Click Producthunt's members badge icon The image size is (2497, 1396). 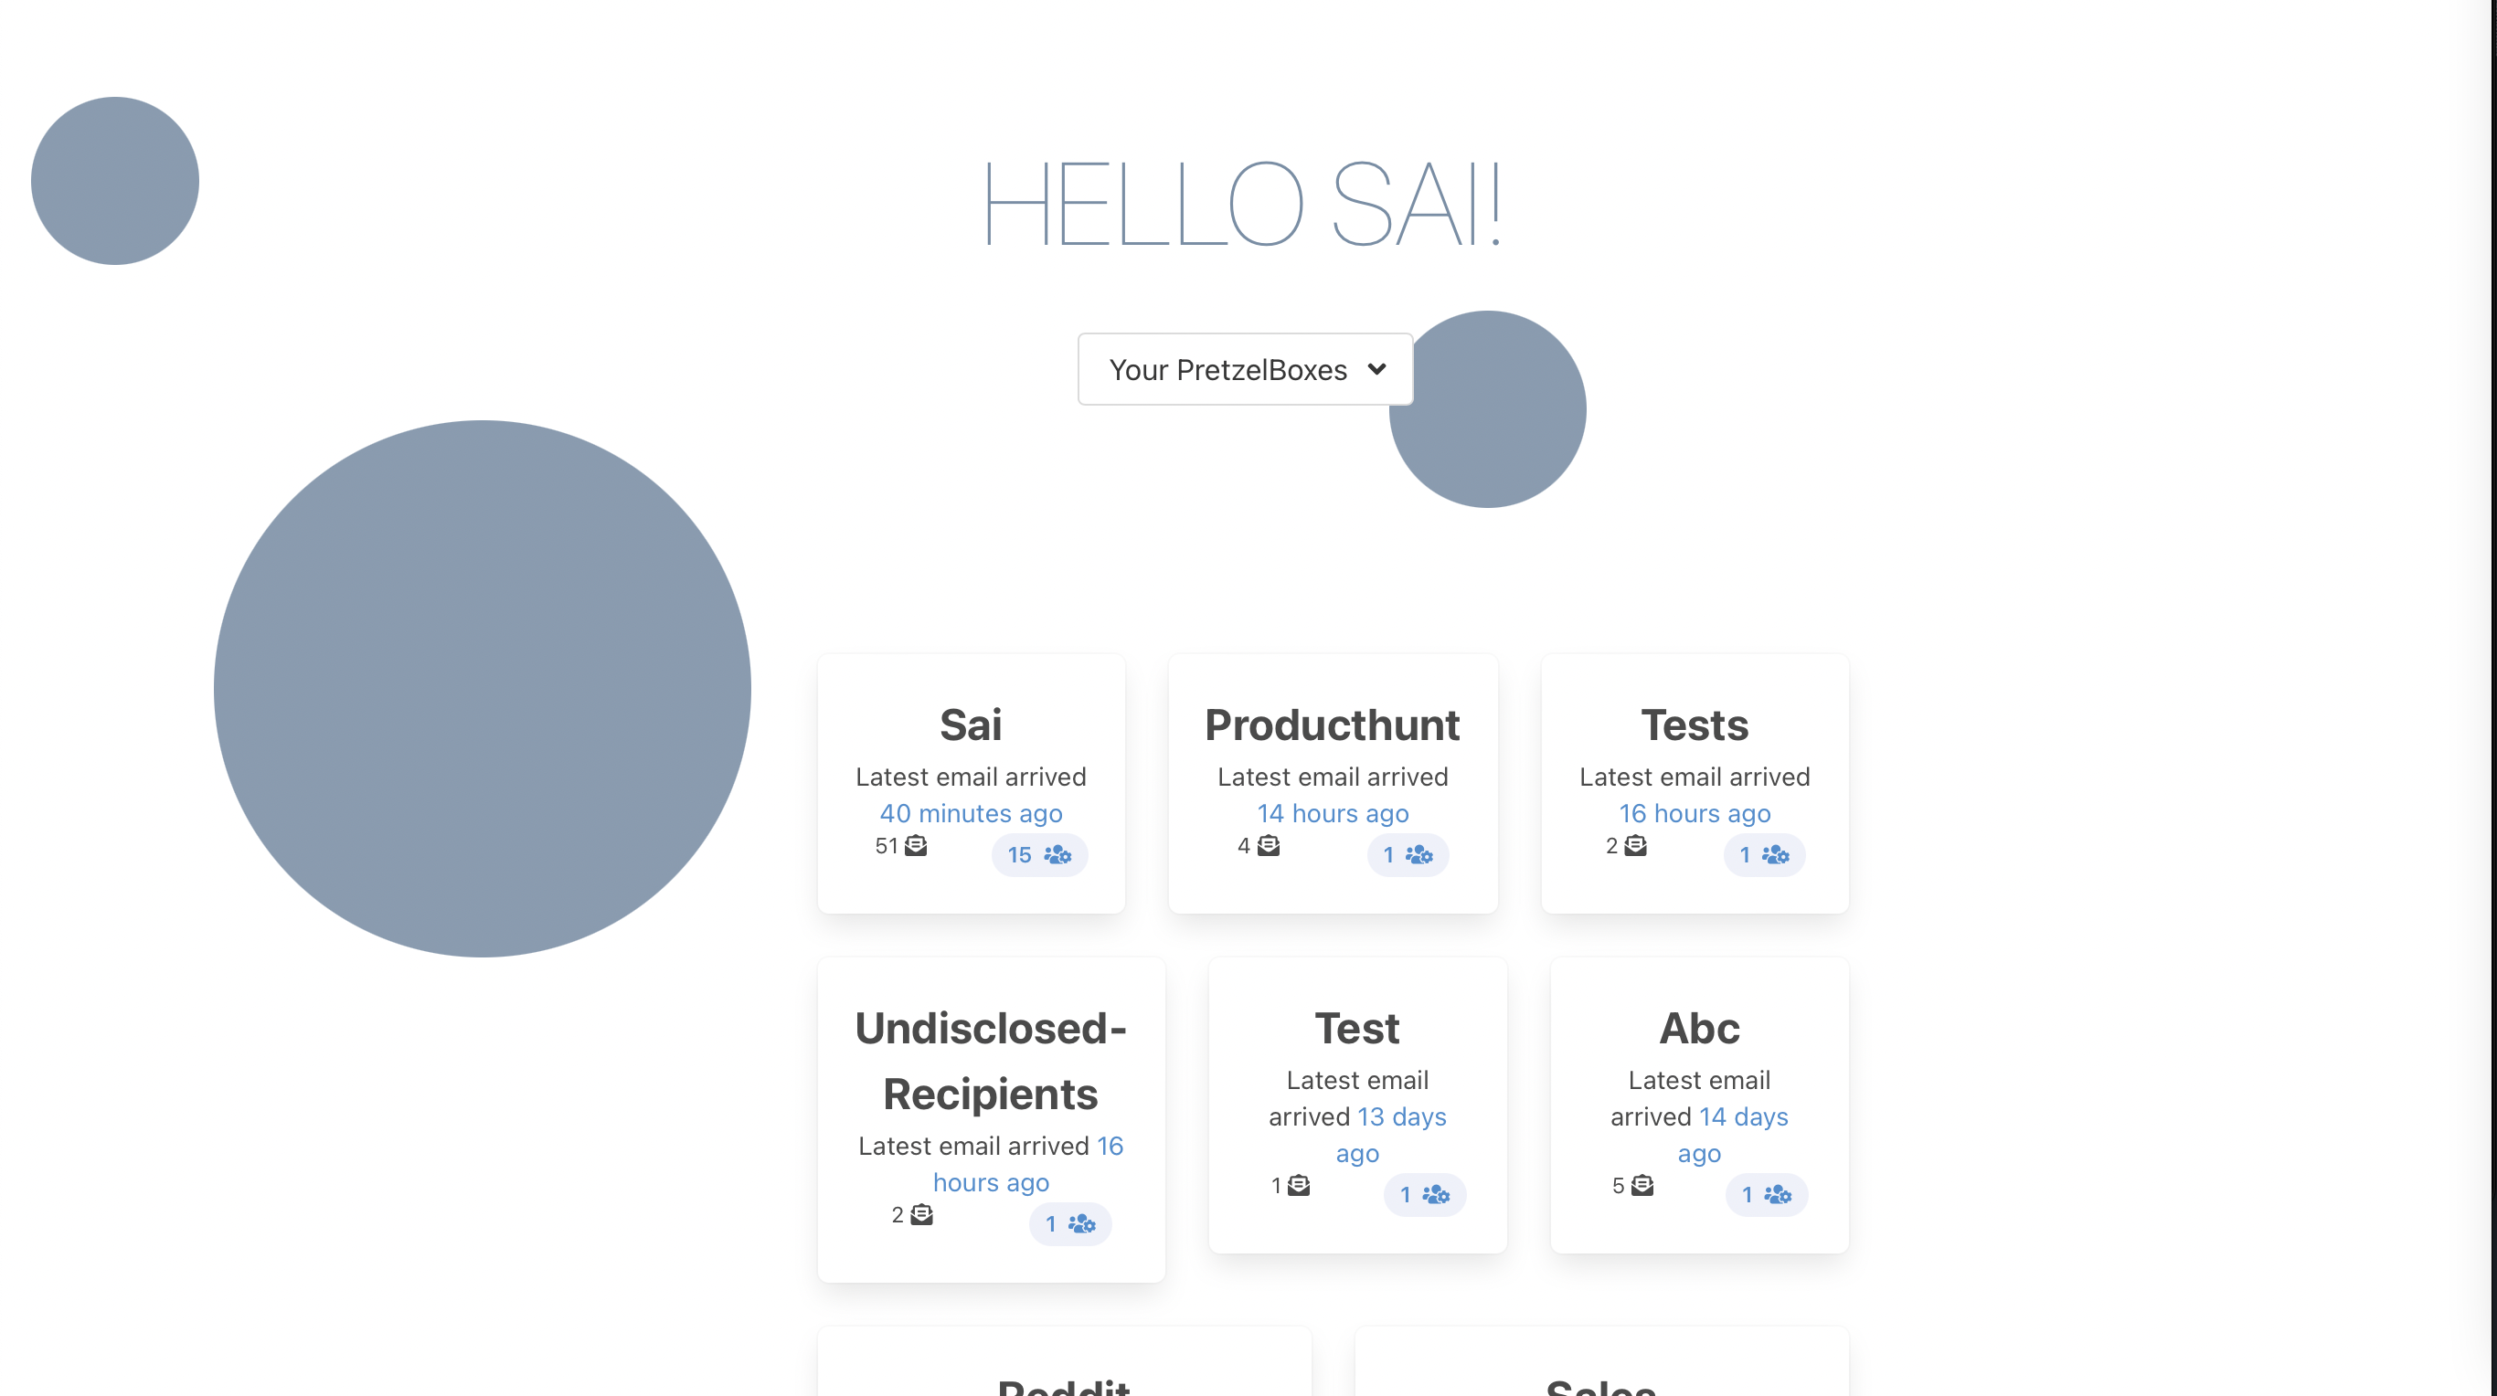coord(1419,854)
